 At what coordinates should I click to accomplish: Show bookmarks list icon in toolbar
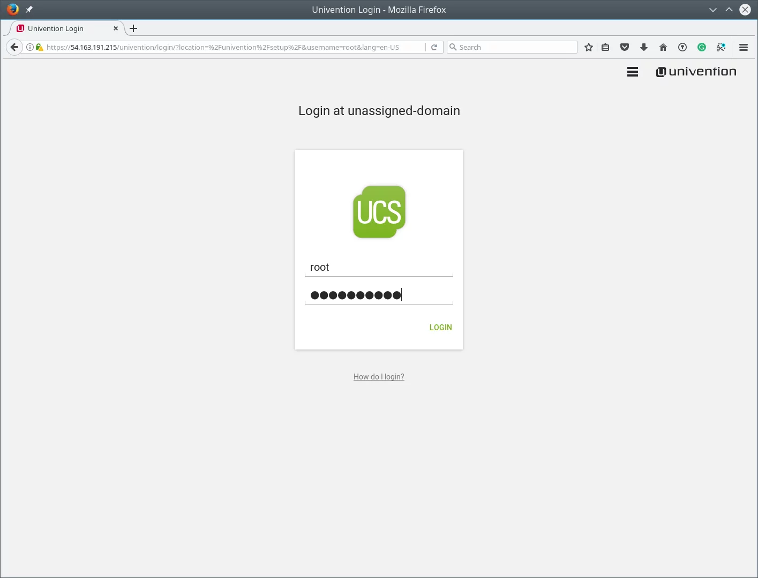pos(605,47)
